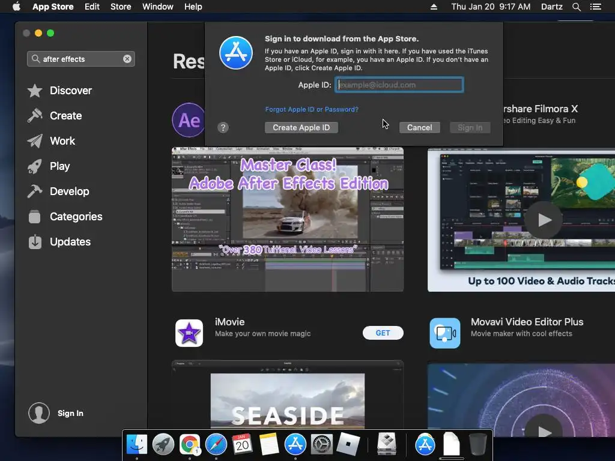Click Forgot Apple ID or Password link
The height and width of the screenshot is (461, 615).
point(312,109)
